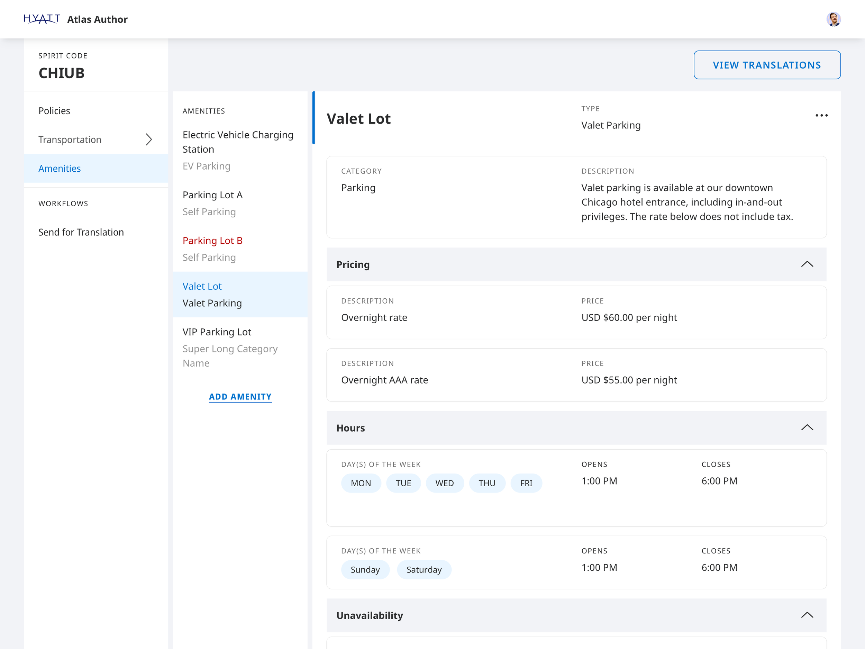Collapse the Unavailability section
Screen dimensions: 865x649
[x=807, y=615]
